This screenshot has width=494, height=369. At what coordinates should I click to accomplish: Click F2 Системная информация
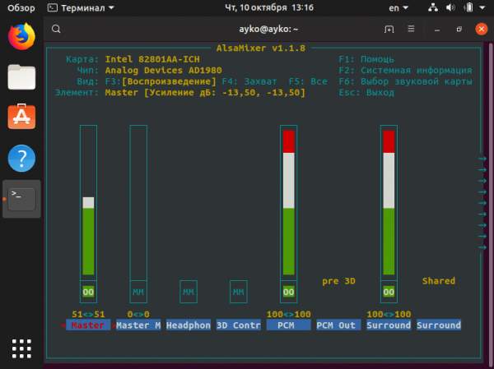[x=405, y=70]
